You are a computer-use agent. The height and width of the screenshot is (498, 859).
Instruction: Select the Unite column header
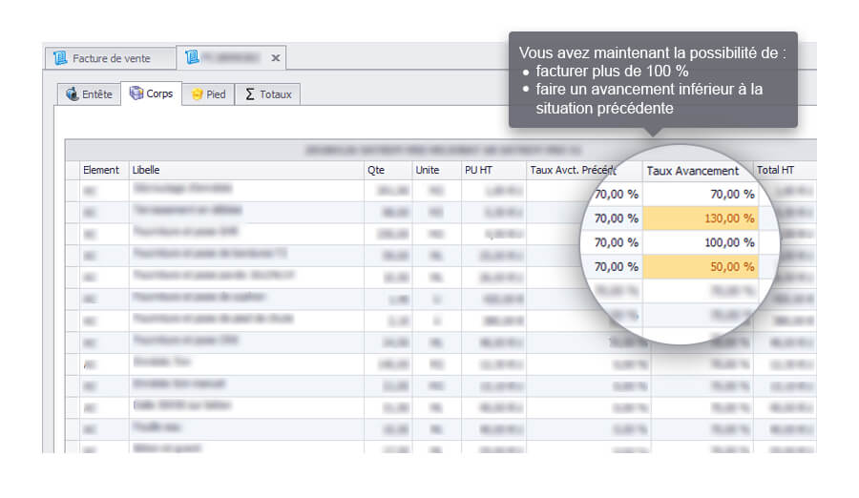(x=436, y=170)
